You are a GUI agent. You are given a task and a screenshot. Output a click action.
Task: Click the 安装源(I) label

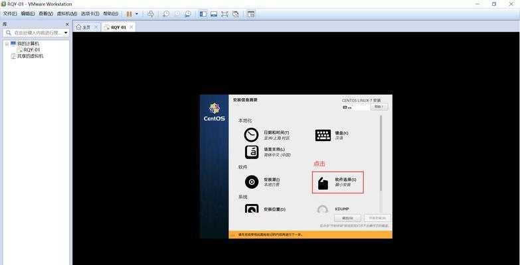point(272,180)
